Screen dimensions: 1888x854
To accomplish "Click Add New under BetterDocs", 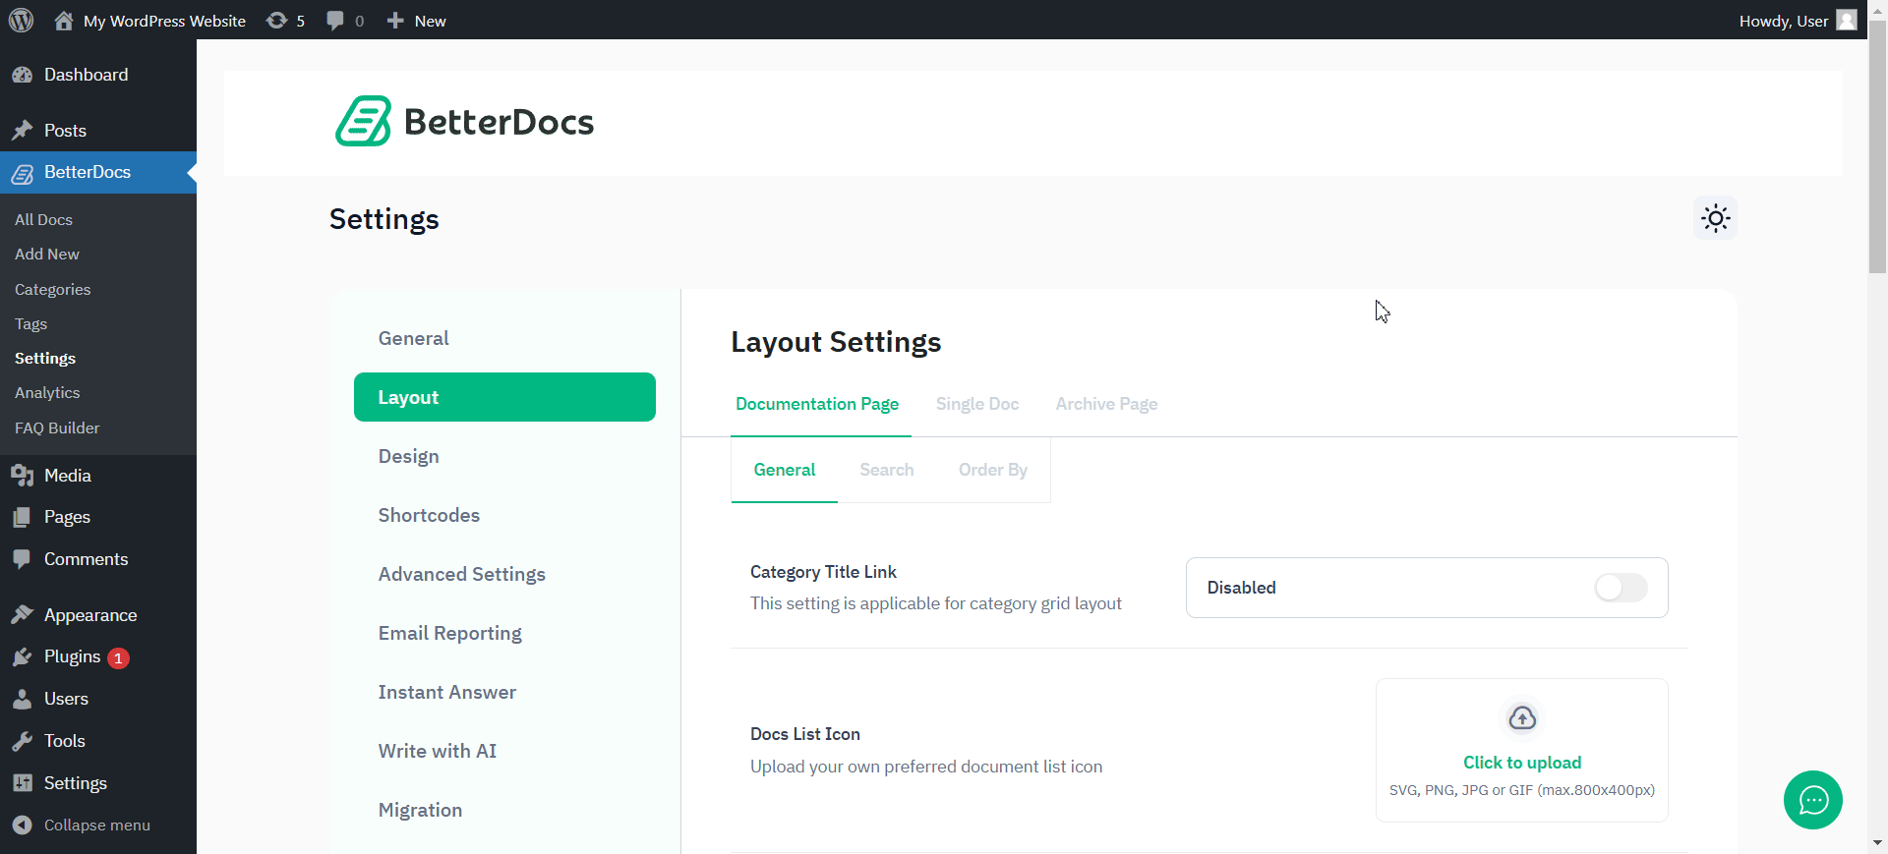I will point(47,255).
